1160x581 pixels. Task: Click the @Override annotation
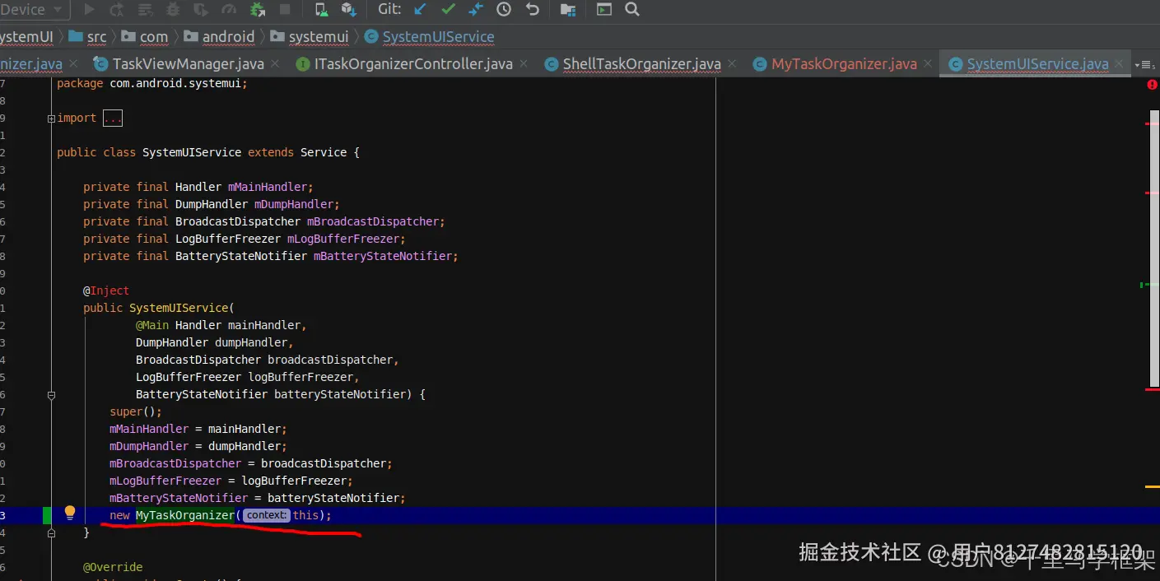point(113,567)
